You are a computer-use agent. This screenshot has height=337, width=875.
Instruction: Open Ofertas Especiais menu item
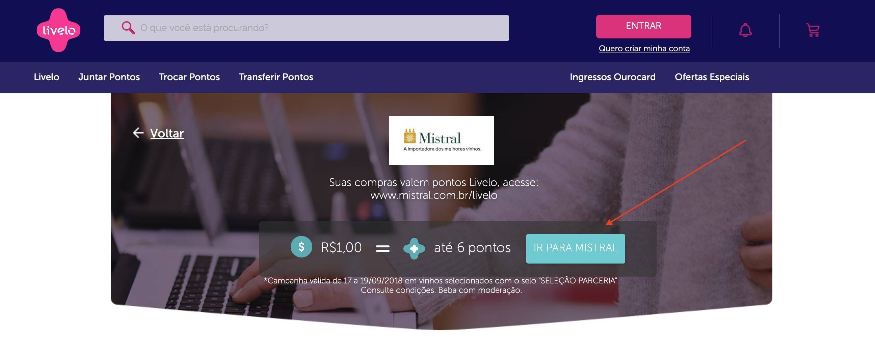(x=712, y=77)
